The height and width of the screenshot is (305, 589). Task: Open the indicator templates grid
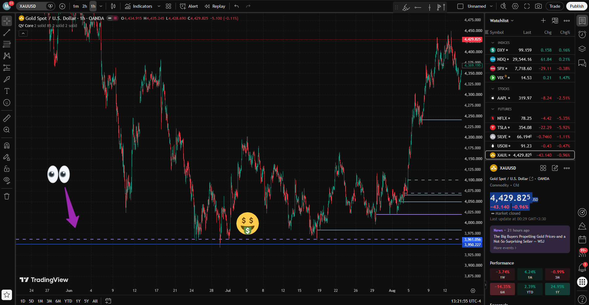[x=168, y=6]
